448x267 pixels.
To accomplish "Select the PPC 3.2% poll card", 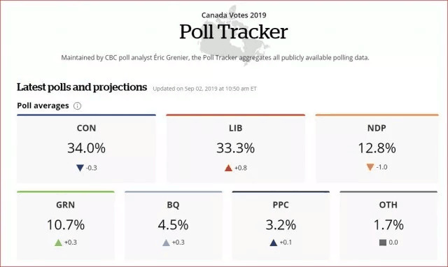I will (x=281, y=225).
